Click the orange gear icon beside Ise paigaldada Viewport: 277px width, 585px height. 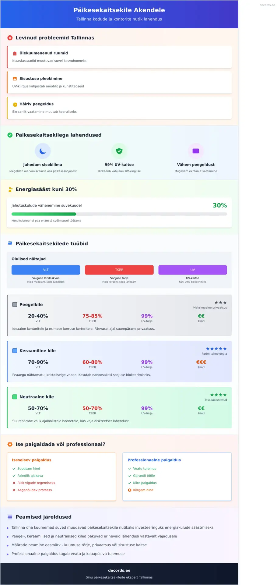coord(10,444)
